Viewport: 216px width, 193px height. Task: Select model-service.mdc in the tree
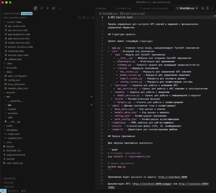pos(19,43)
